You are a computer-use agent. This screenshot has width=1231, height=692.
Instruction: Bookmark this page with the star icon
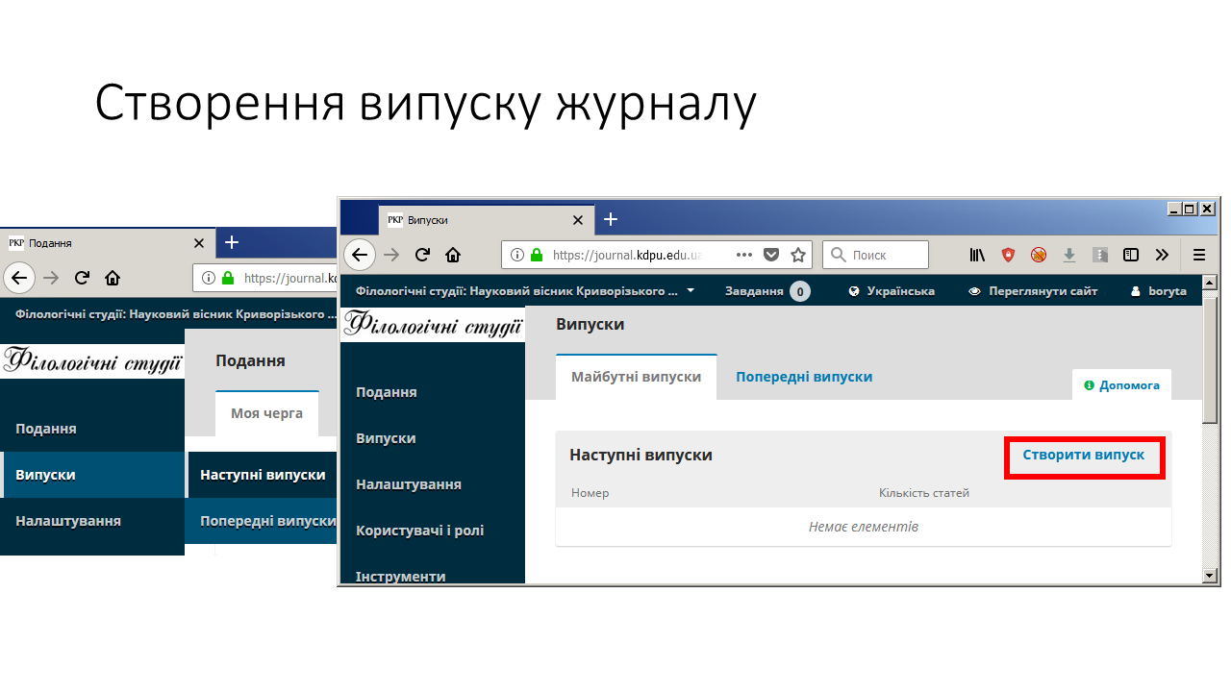[x=797, y=255]
